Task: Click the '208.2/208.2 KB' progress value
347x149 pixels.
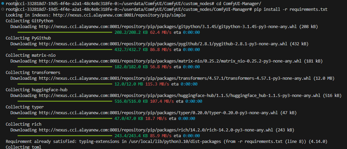Action: (131, 32)
